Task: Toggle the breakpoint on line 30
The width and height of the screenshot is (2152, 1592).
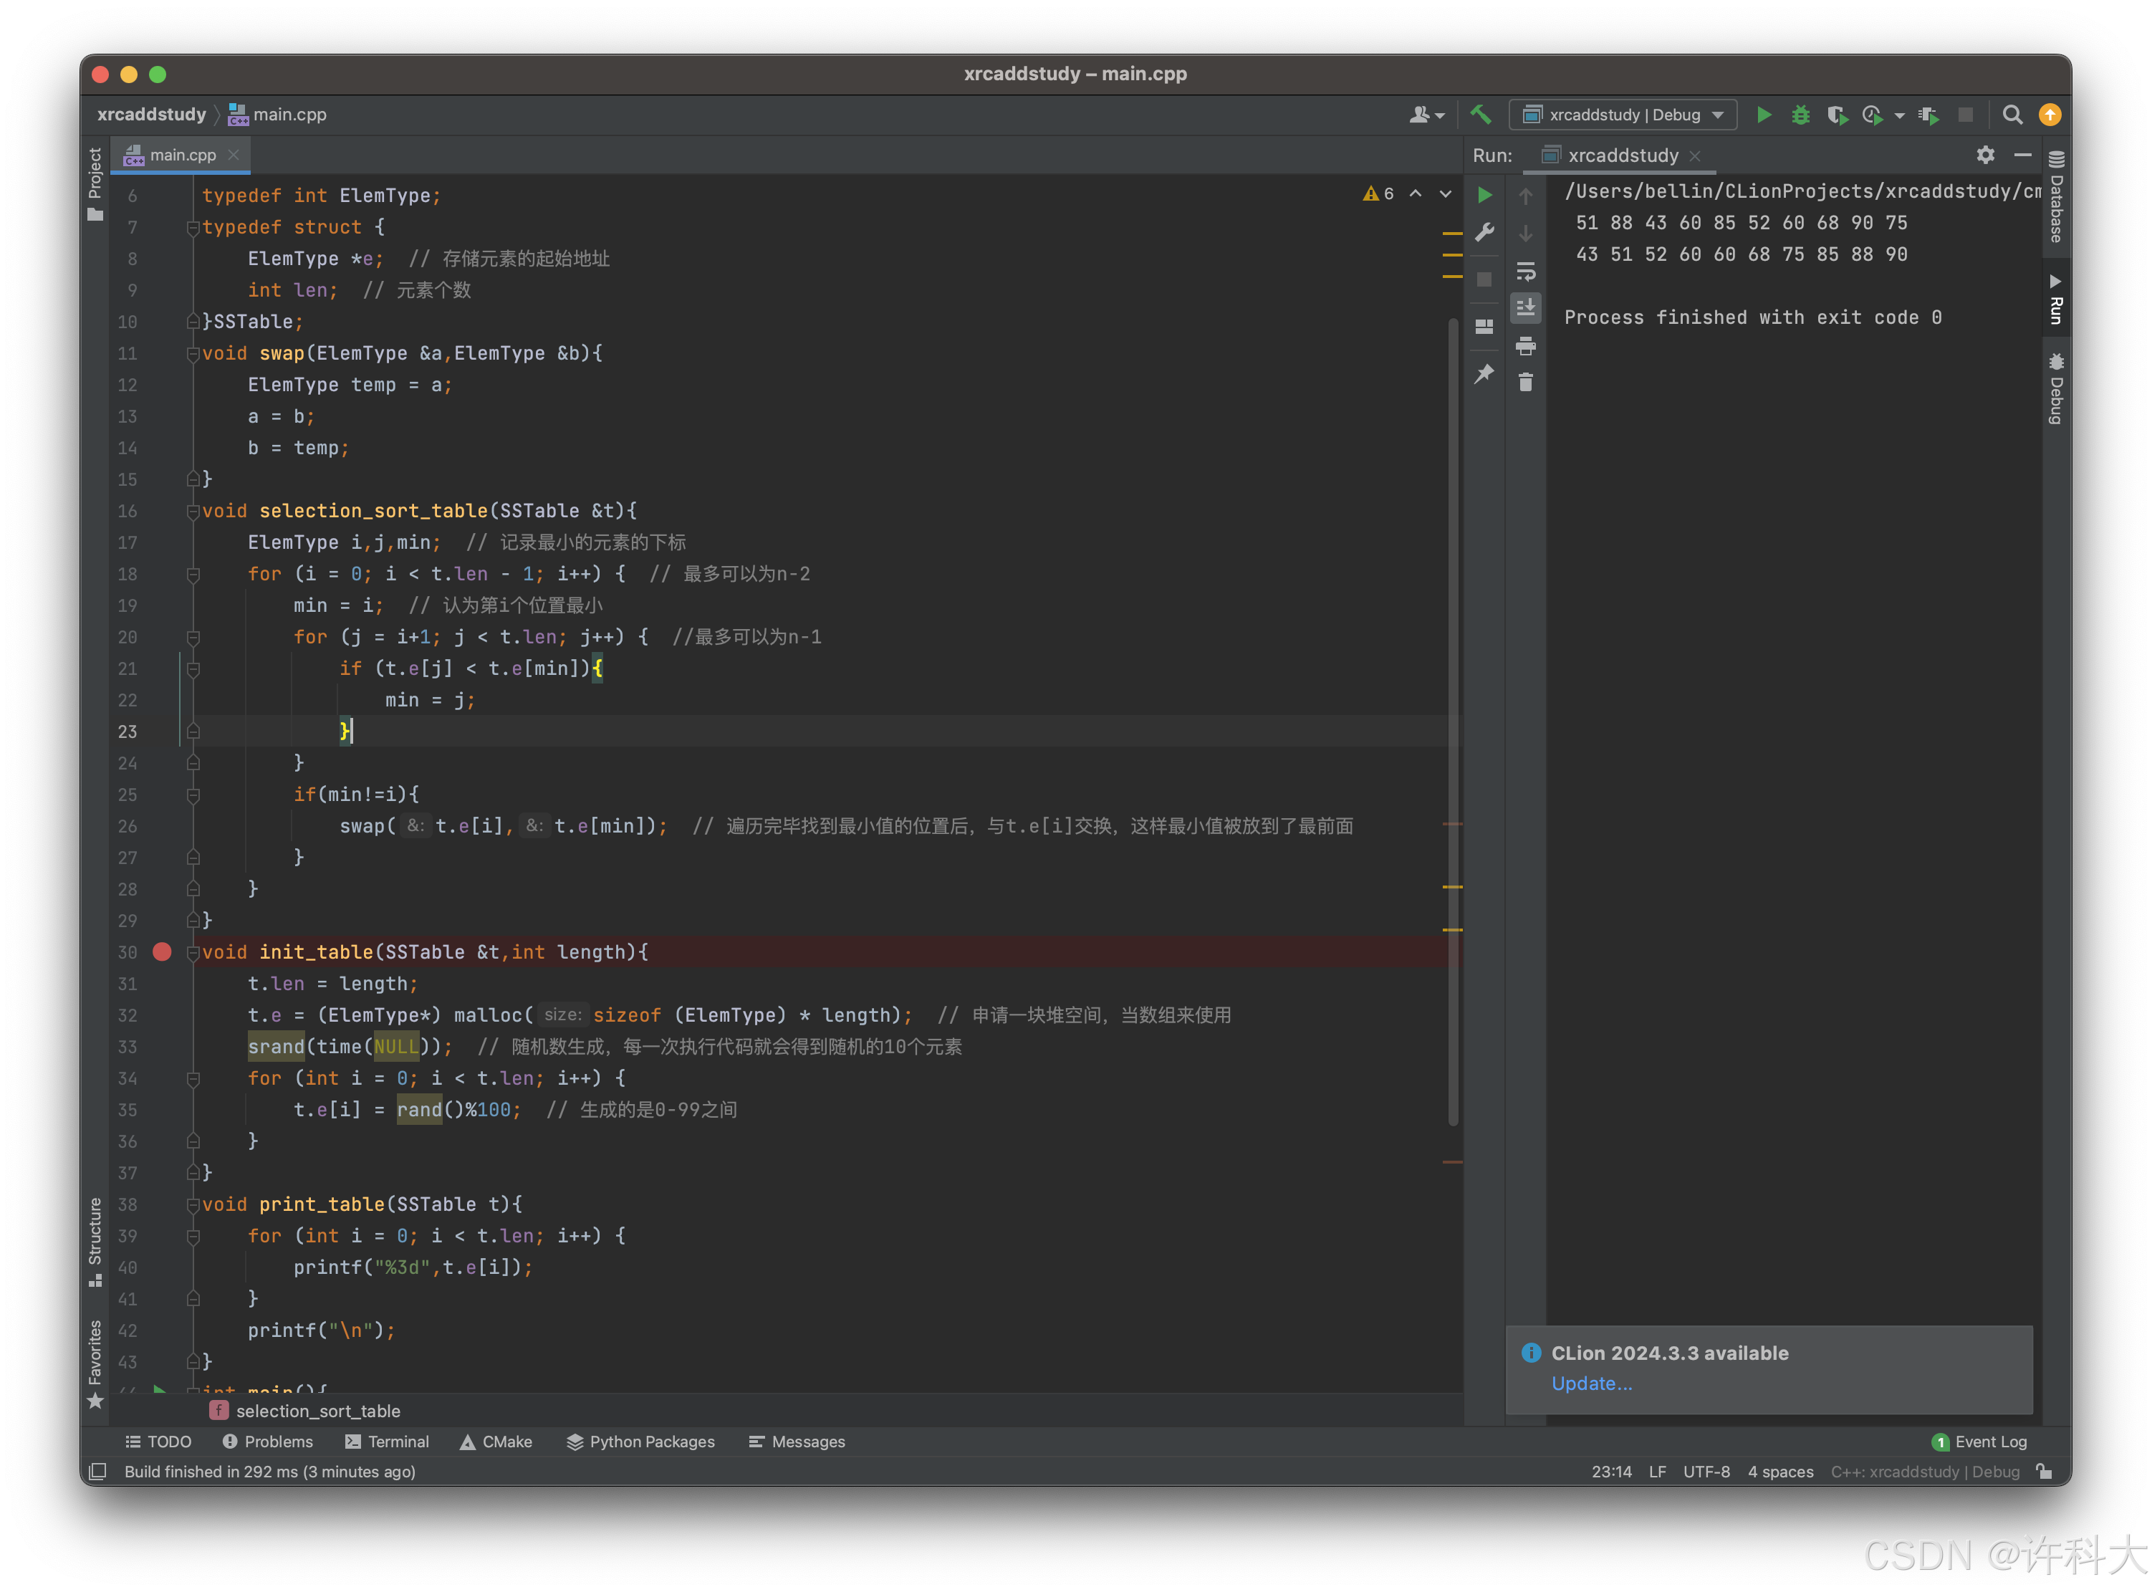Action: [162, 952]
